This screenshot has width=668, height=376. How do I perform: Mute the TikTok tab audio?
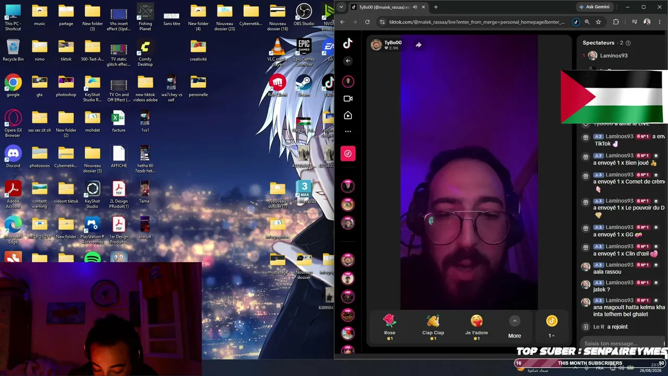[415, 7]
